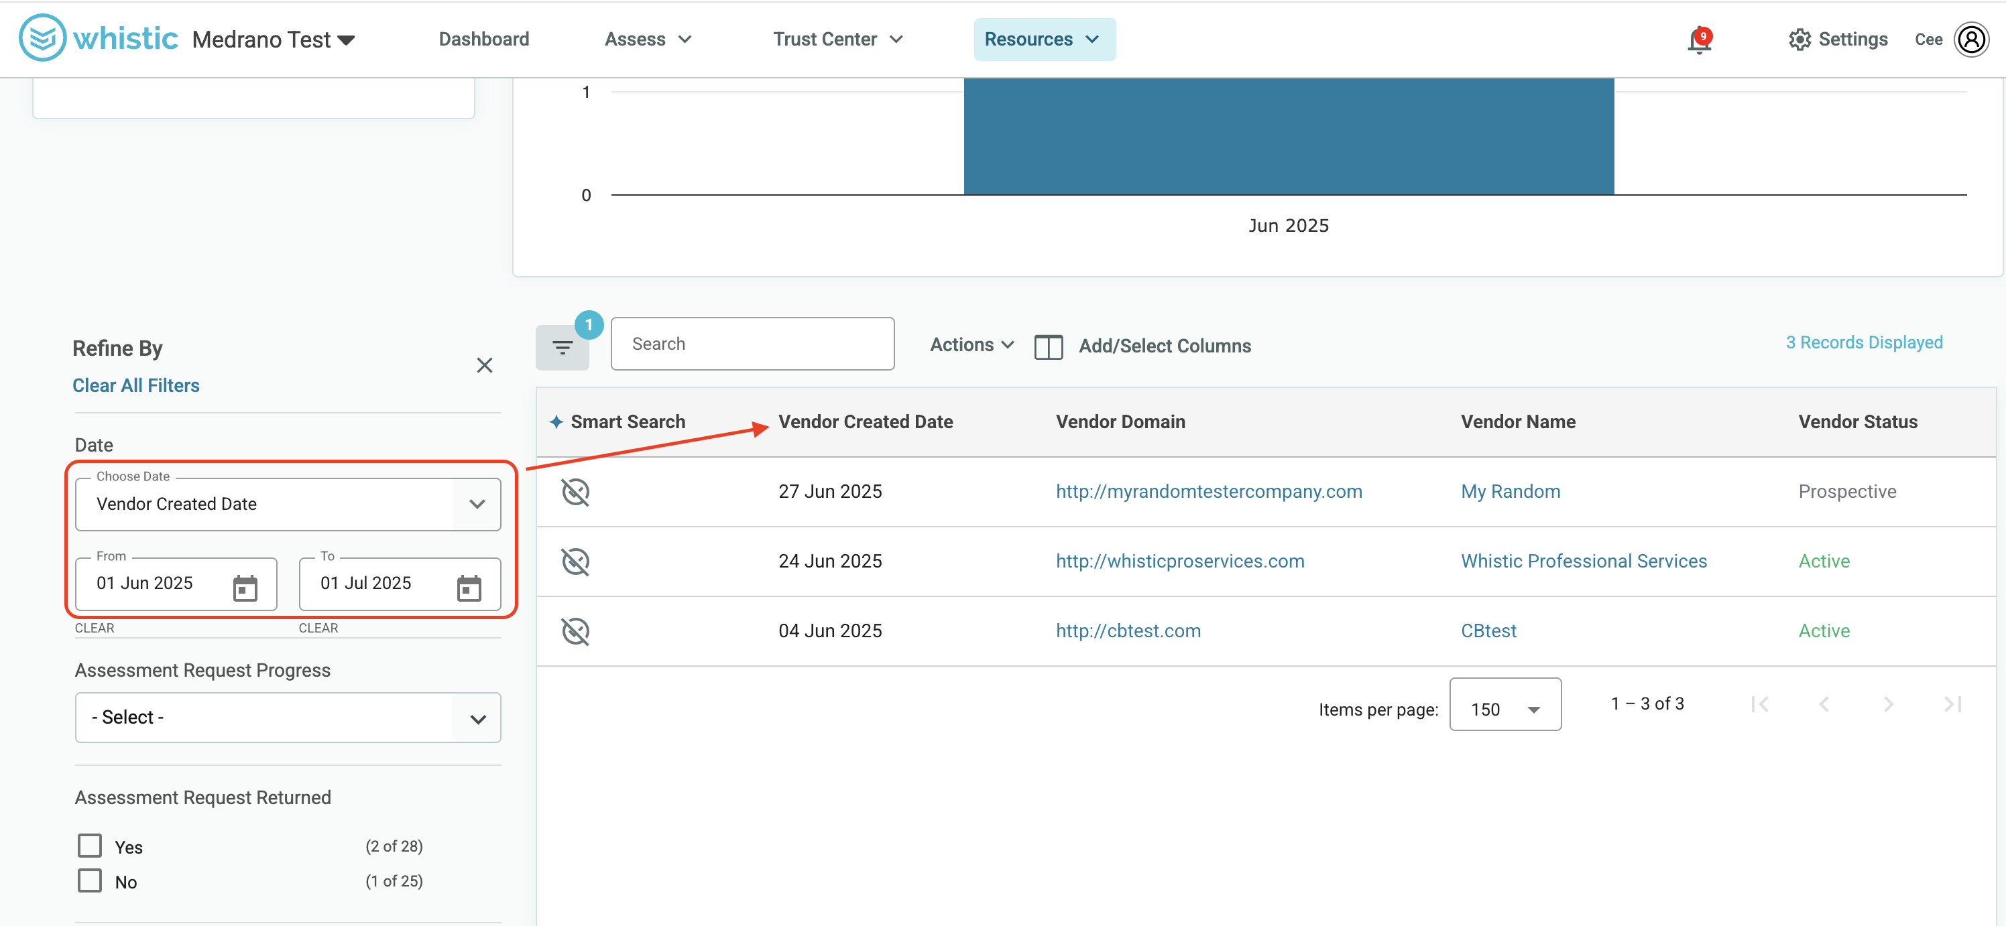
Task: Open Settings gear
Action: click(x=1799, y=40)
